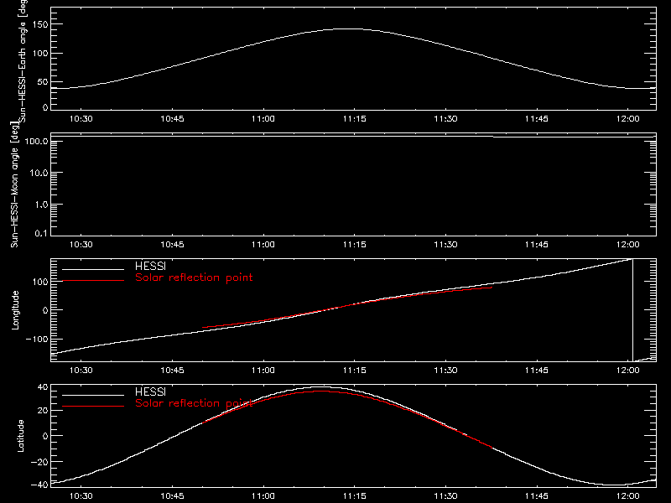
Task: Click the 10:30 time label under Latitude plot
Action: point(81,496)
